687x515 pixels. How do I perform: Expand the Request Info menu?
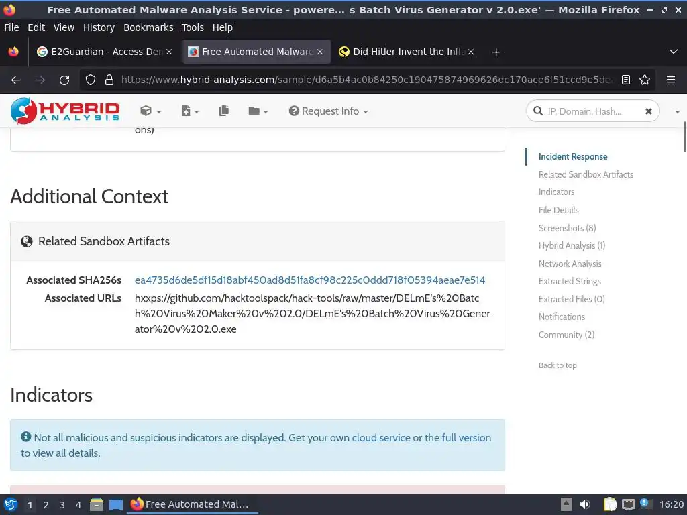point(328,111)
